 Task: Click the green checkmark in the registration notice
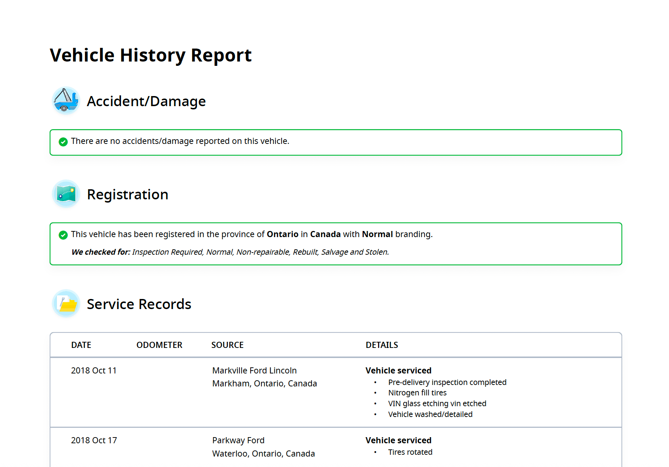63,235
